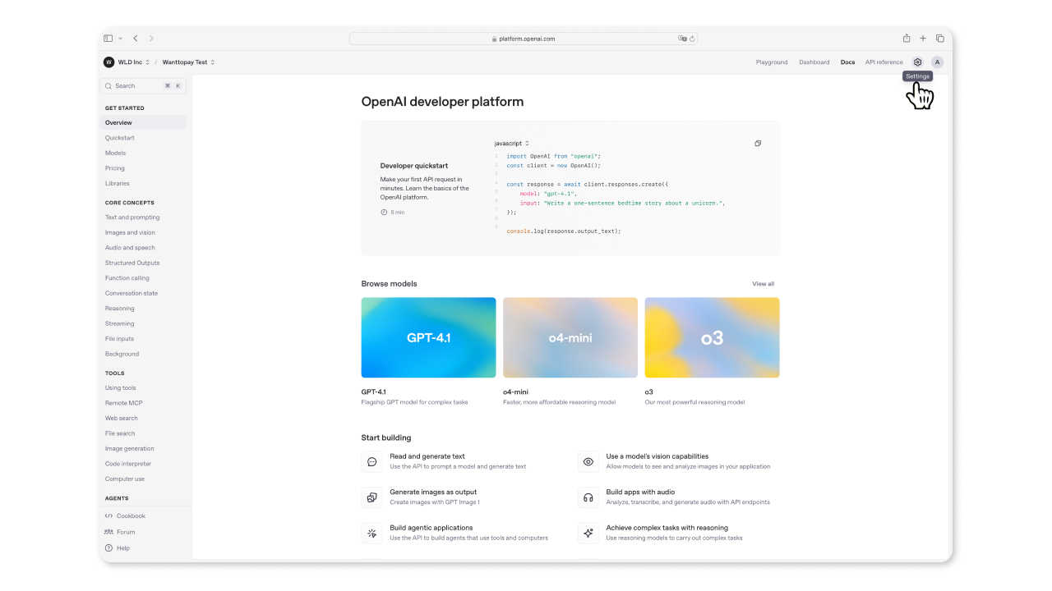1052x591 pixels.
Task: Expand the WLD Inc organization switcher
Action: pyautogui.click(x=127, y=62)
